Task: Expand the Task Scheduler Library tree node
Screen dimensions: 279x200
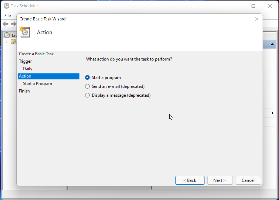Action: (7, 42)
